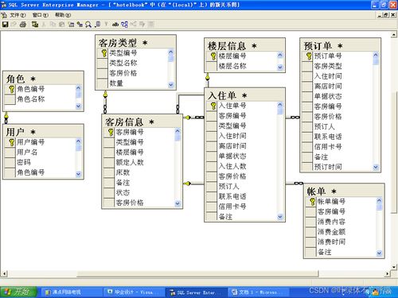Click diagram canvas vertical scrollbar down arrow
This screenshot has height=298, width=398.
[x=394, y=267]
